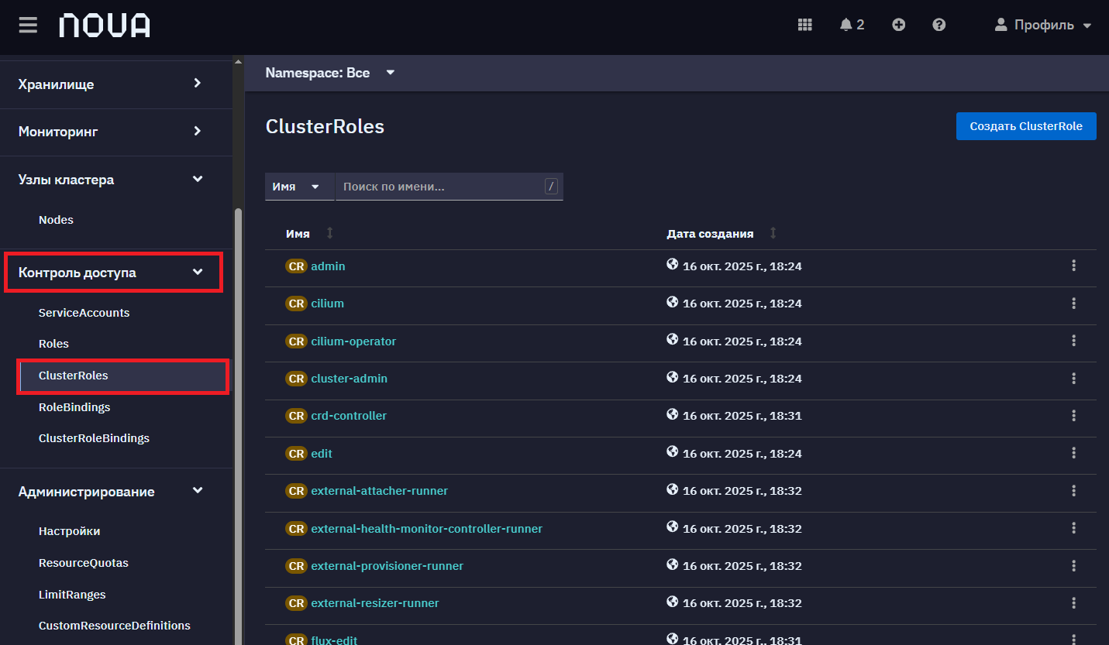This screenshot has height=645, width=1109.
Task: Select ClusterRoles in sidebar
Action: point(123,376)
